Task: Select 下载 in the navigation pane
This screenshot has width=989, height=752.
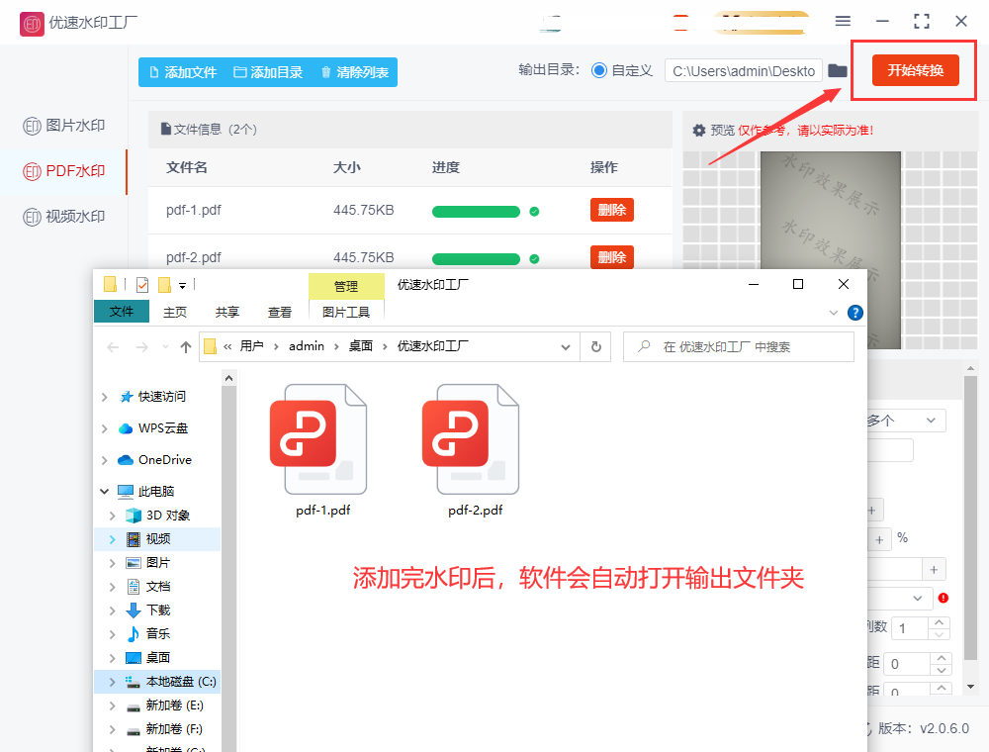Action: coord(157,611)
